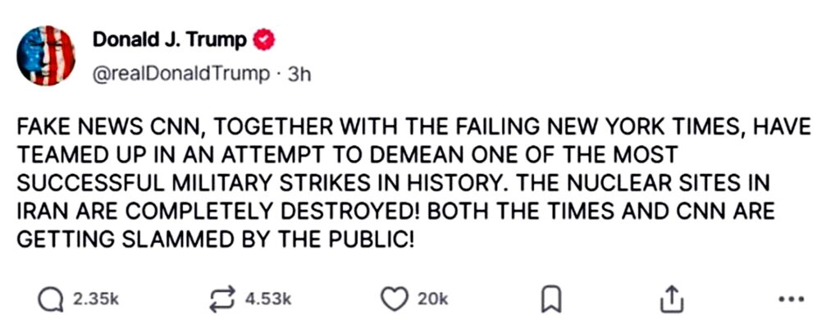View the 2.35k replies count

click(x=95, y=300)
